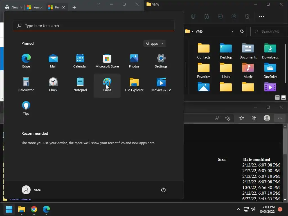Open Chrome tab search dropdown
288x216 pixels.
tap(98, 4)
